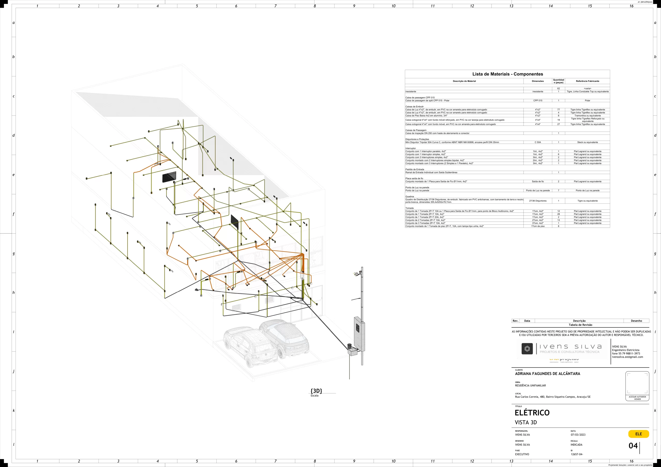
Task: Select the sheet number 04
Action: (x=633, y=446)
